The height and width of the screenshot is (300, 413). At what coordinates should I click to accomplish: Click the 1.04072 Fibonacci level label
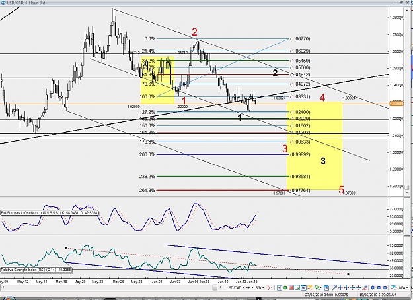coord(300,84)
